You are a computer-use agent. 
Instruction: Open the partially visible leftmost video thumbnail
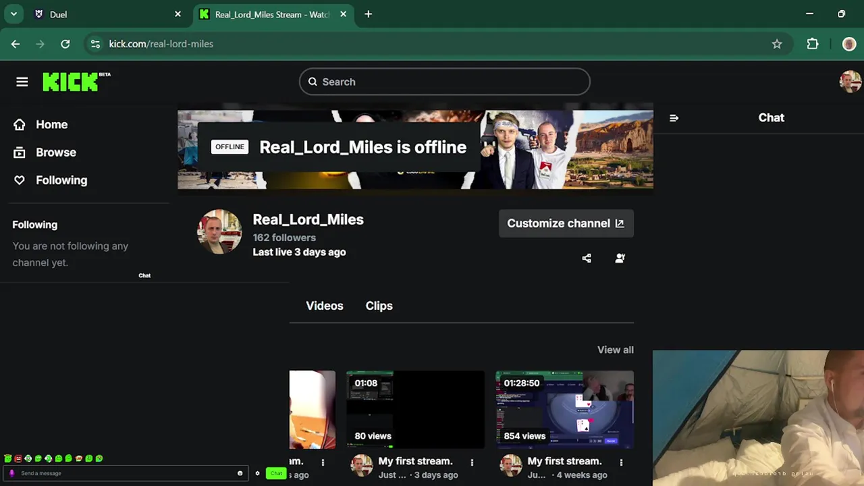[x=313, y=410]
